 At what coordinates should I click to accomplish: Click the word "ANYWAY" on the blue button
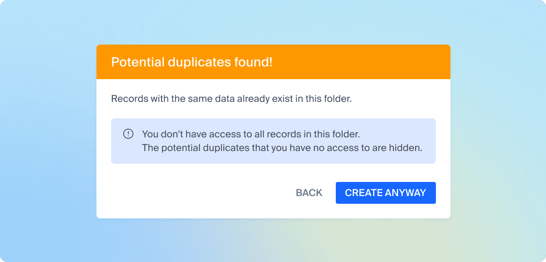pos(405,193)
